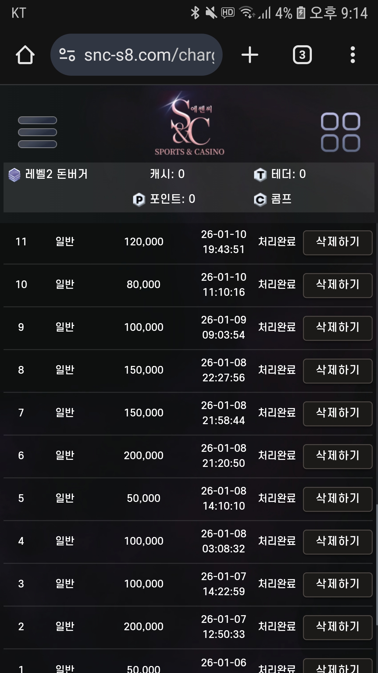The width and height of the screenshot is (378, 673).
Task: Open the browser three-dot menu
Action: [x=352, y=55]
